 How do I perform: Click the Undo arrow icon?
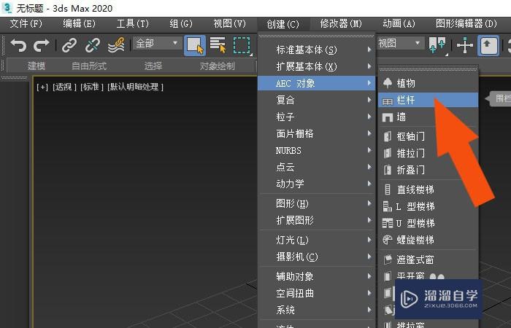coord(18,45)
